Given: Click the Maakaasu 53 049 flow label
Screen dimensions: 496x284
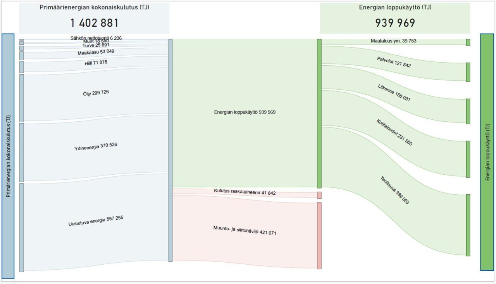Looking at the screenshot, I should (x=96, y=52).
